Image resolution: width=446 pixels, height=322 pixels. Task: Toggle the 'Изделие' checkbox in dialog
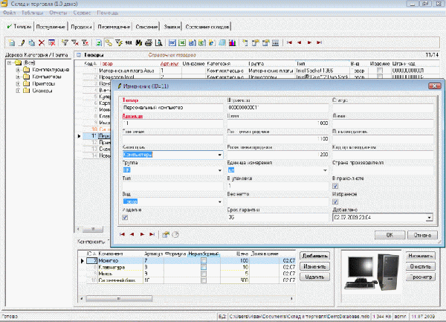pos(124,218)
